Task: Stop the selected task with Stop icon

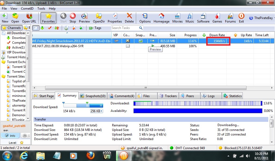Action: coord(73,18)
